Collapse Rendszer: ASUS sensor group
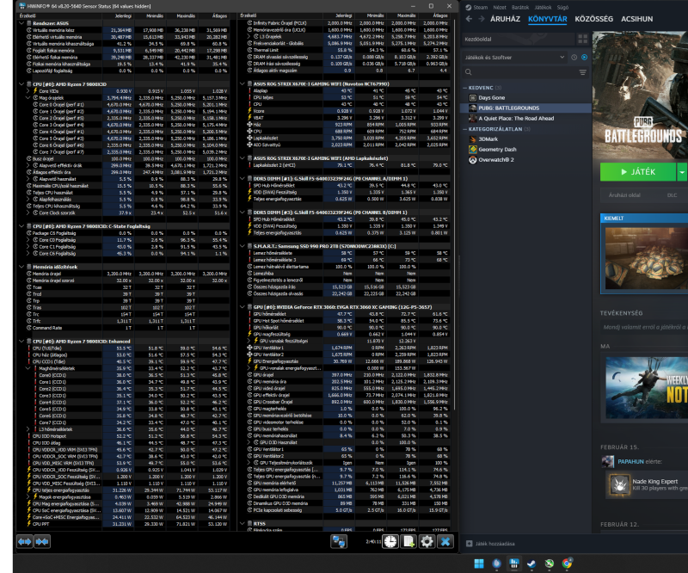688x573 pixels. [x=21, y=23]
